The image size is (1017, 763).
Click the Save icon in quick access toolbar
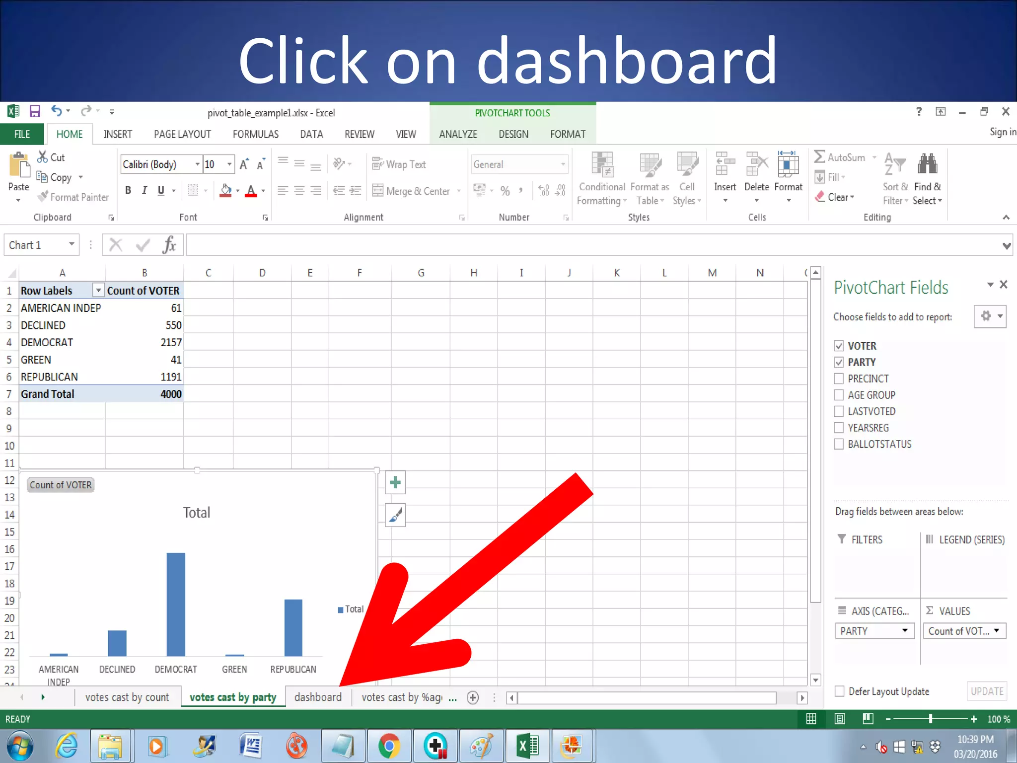point(34,111)
